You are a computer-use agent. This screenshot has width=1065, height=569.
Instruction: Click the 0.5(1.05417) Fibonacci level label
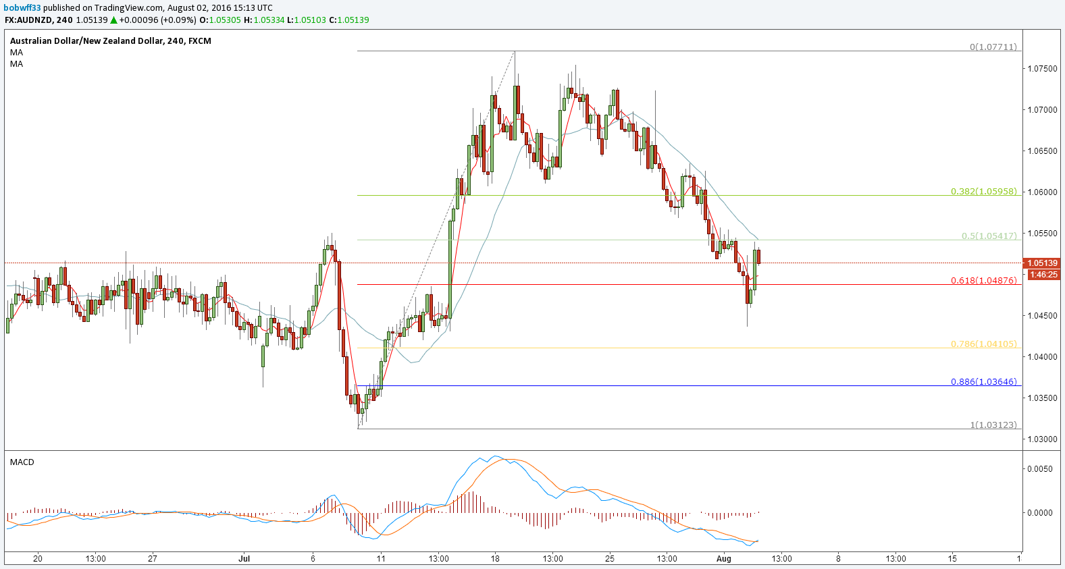pos(989,236)
